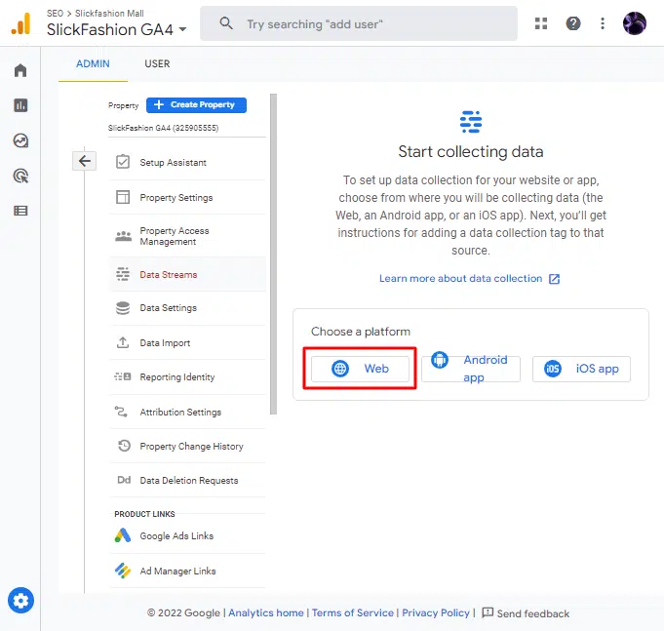664x631 pixels.
Task: Click the property column scrollbar
Action: (x=274, y=255)
